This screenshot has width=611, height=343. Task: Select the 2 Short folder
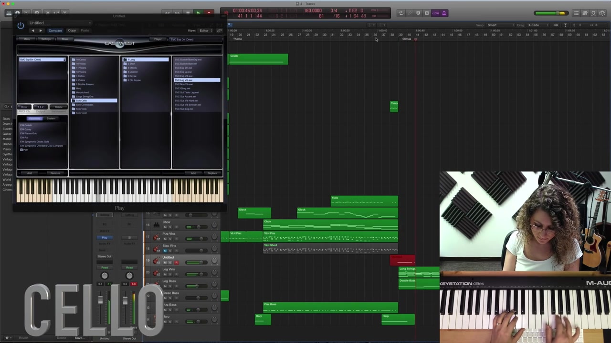(x=146, y=64)
